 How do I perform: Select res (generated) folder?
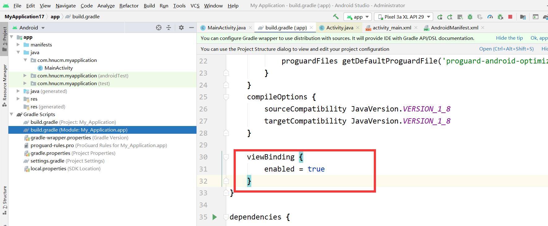(x=102, y=106)
